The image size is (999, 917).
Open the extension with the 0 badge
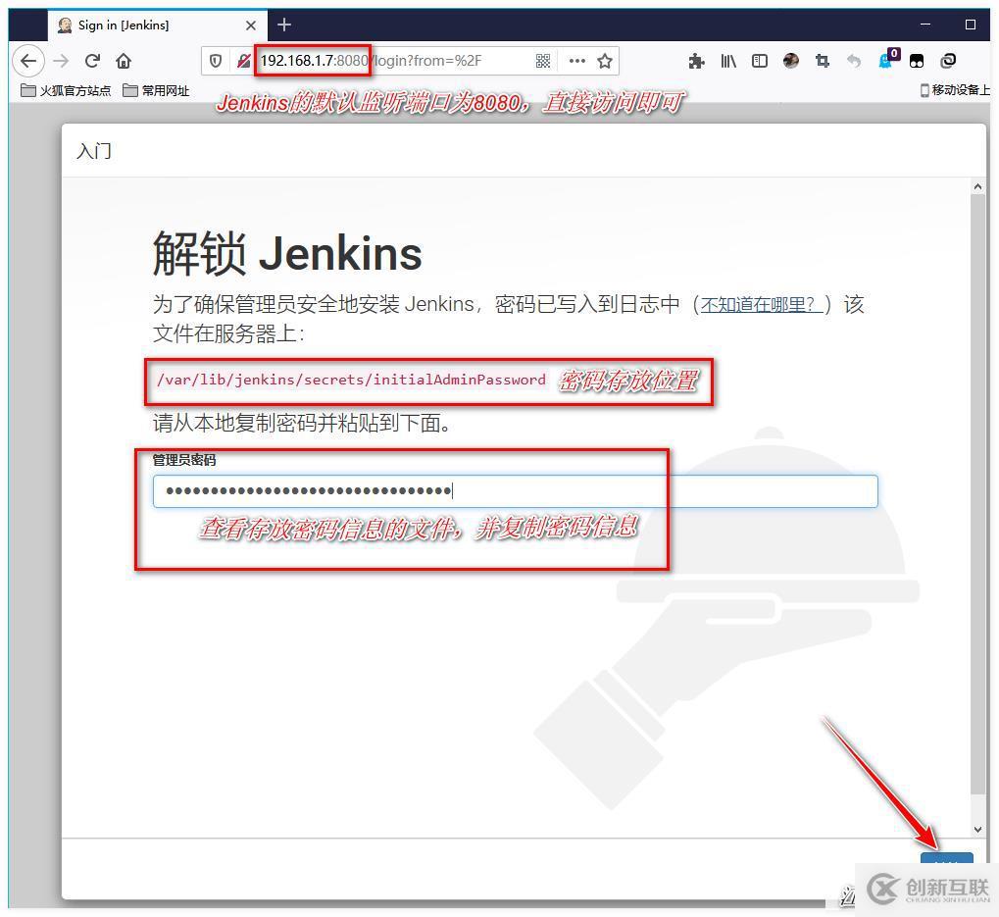point(888,59)
